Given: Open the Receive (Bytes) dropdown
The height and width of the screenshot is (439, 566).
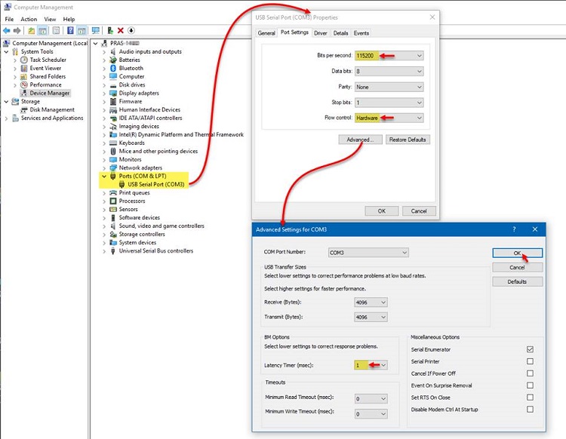Looking at the screenshot, I should tap(371, 302).
